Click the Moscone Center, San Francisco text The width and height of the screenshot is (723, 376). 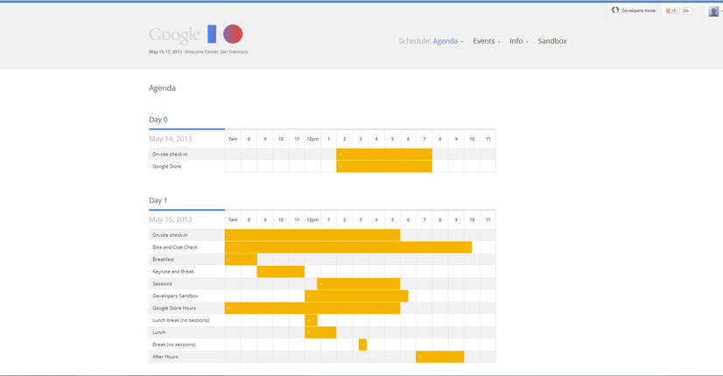click(216, 52)
